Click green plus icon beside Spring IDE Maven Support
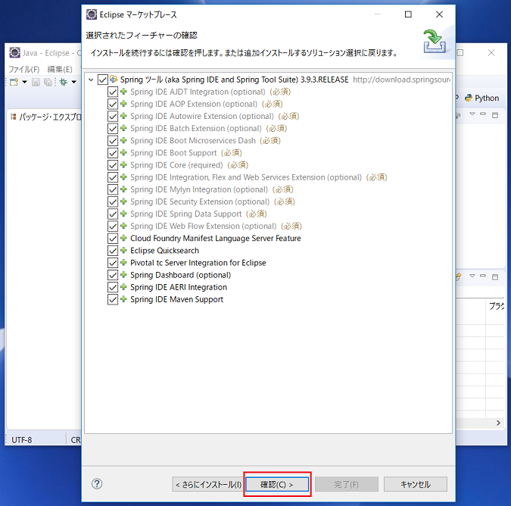 click(123, 299)
